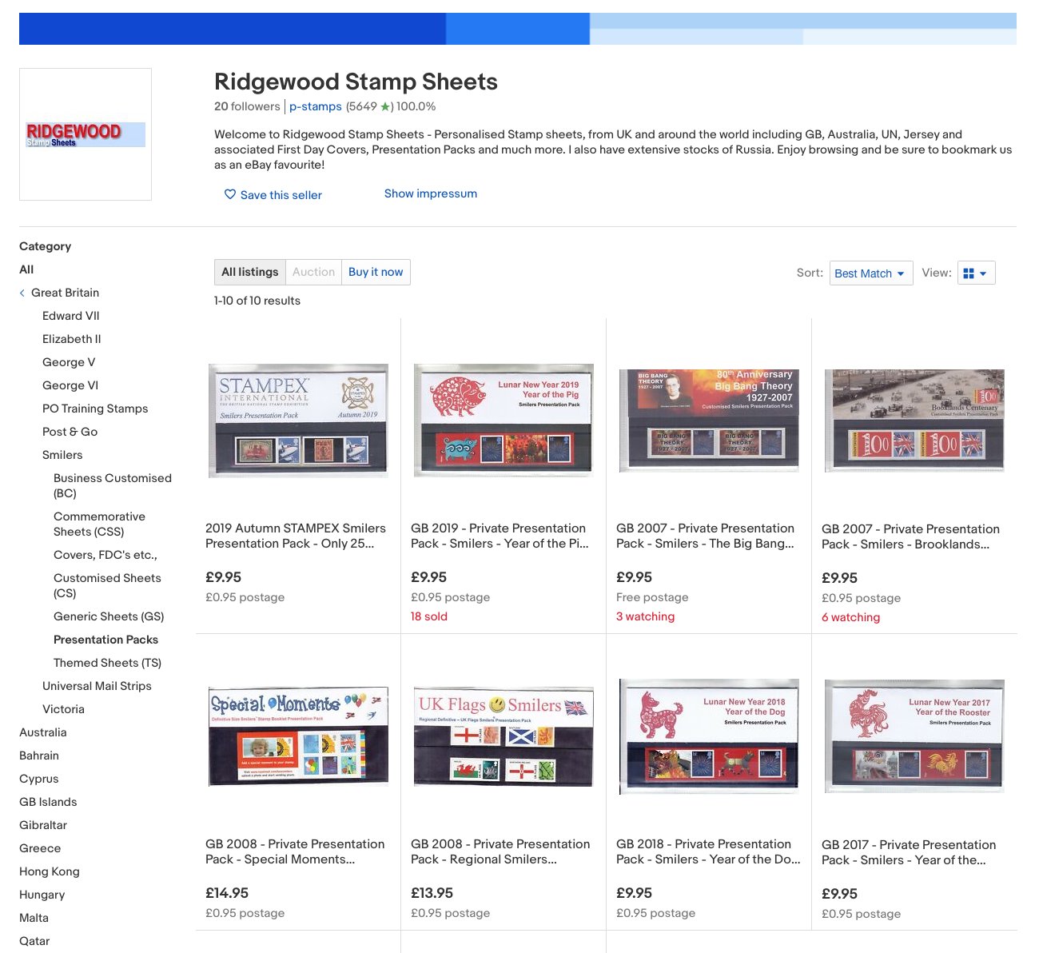Open the STAMPEX Autumn 2019 pack thumbnail
This screenshot has width=1039, height=953.
click(298, 421)
